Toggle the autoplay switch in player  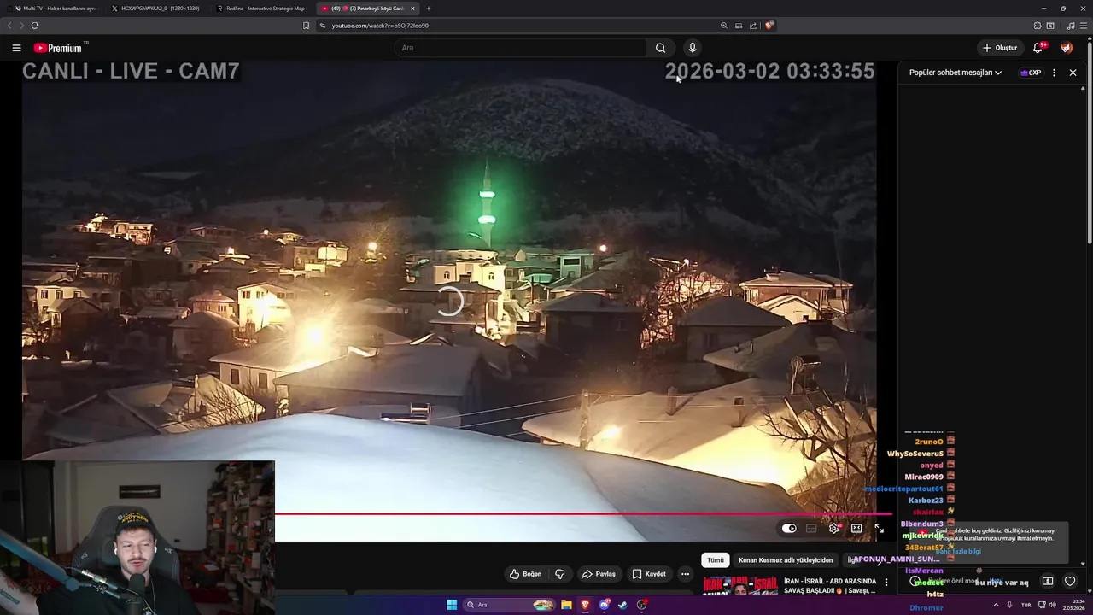pos(789,529)
